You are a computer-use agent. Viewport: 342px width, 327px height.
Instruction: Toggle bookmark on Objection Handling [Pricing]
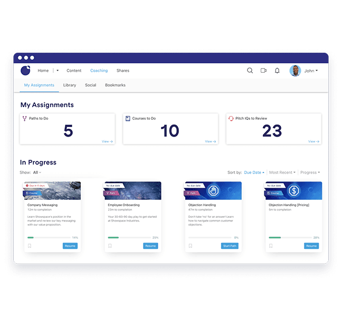point(271,246)
